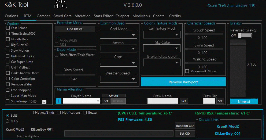Enable Unlimited Sticky
Viewport: 266px width, 140px height.
(x=8, y=56)
